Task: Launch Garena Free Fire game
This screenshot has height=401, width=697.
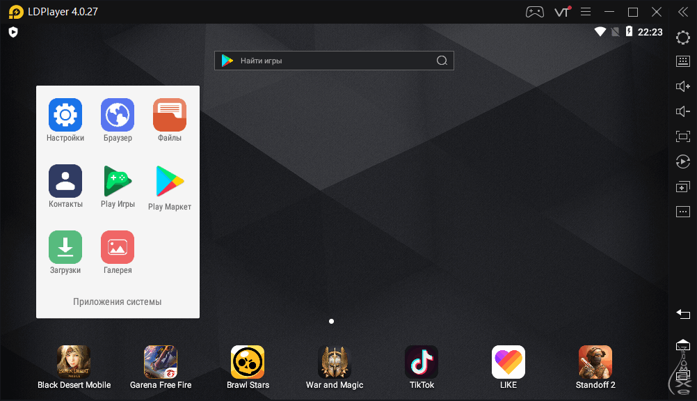Action: point(161,362)
